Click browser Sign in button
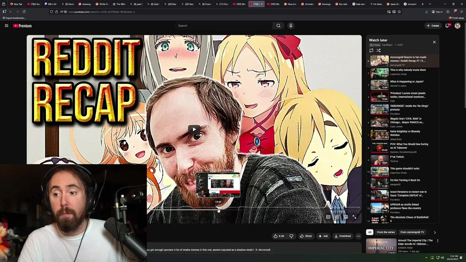 (437, 12)
